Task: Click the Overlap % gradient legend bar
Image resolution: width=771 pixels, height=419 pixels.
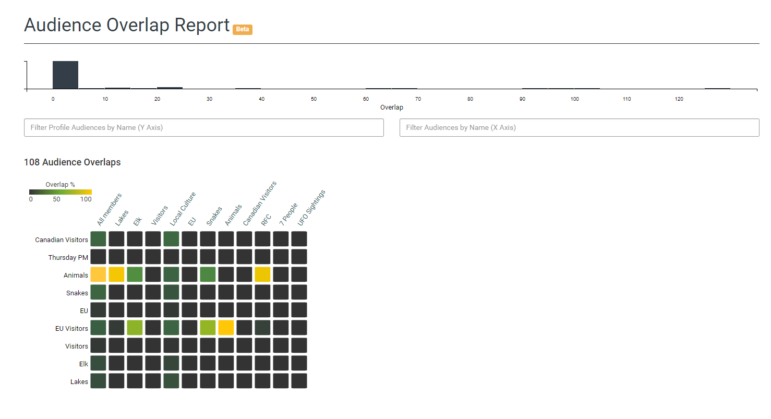Action: [61, 192]
